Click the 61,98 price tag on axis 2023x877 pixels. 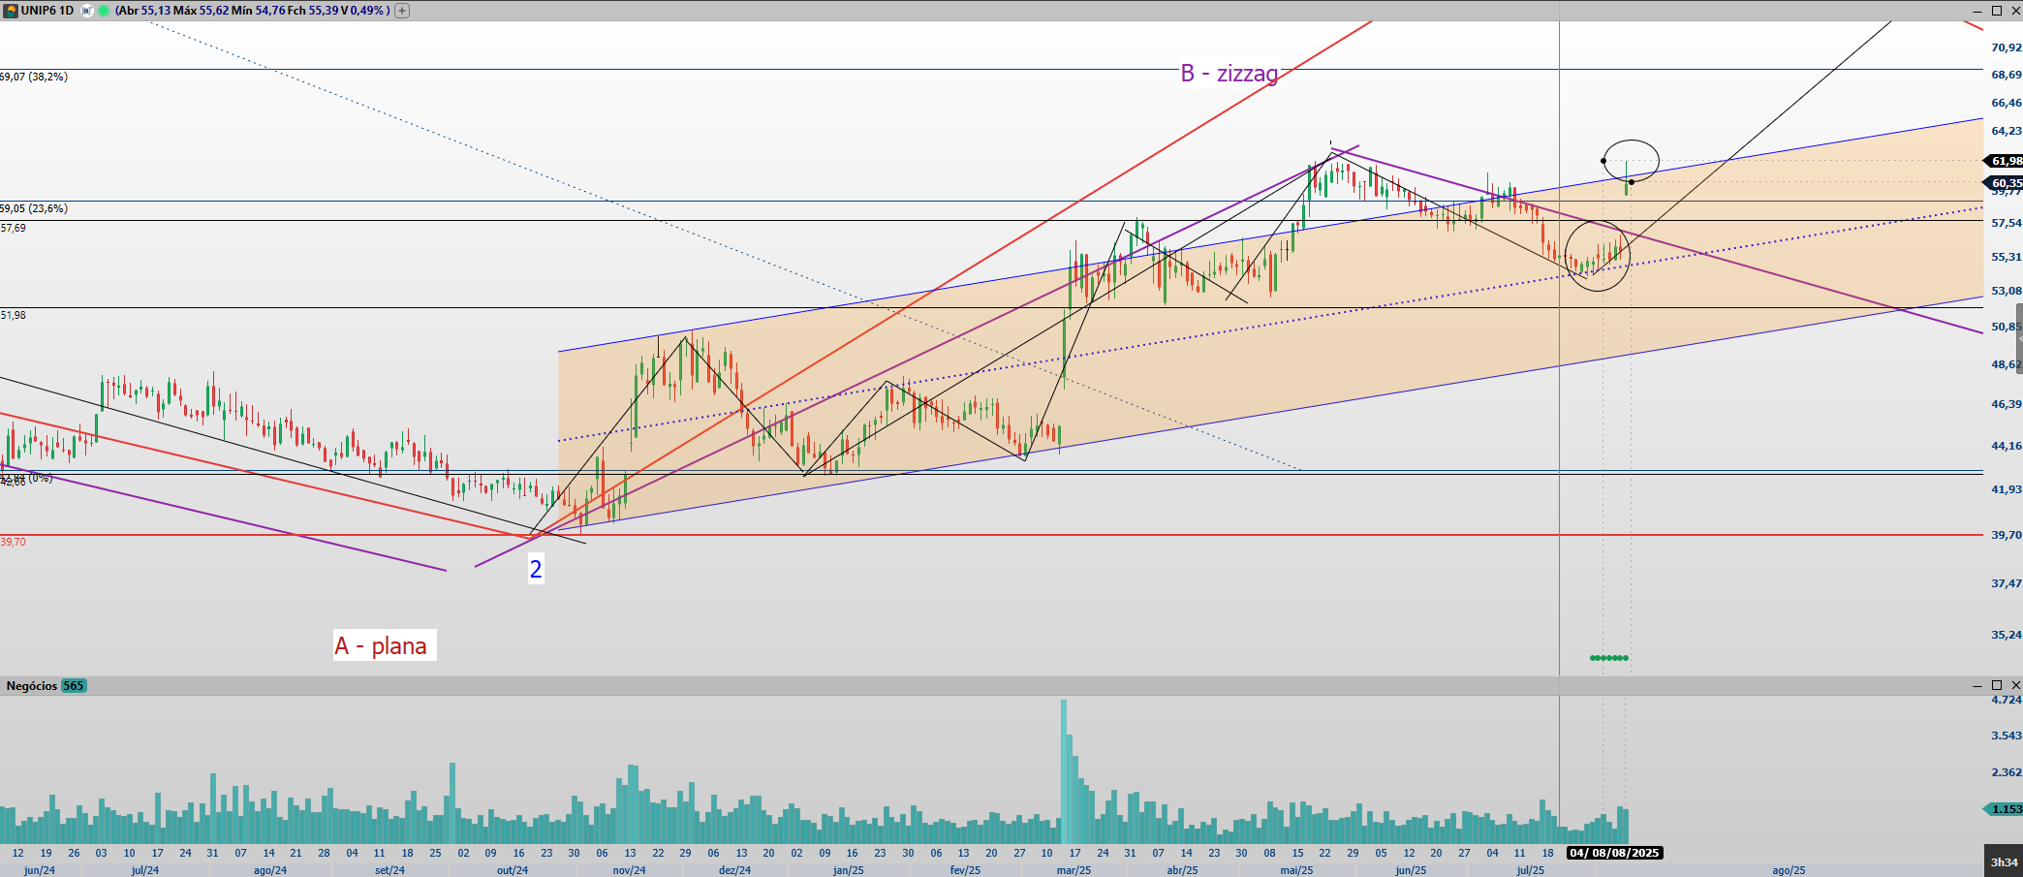pos(2005,161)
